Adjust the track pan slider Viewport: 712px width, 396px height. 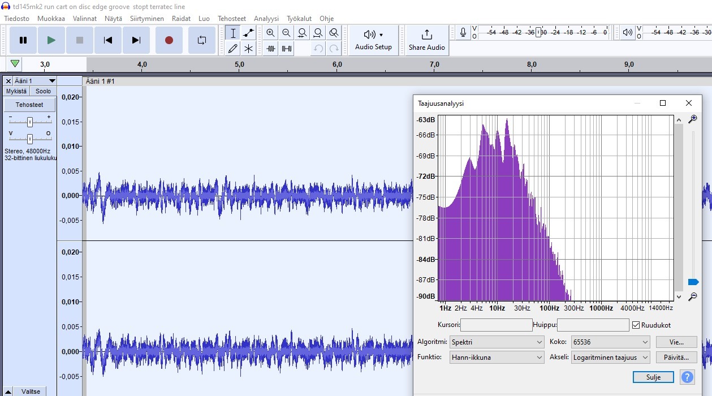click(30, 139)
